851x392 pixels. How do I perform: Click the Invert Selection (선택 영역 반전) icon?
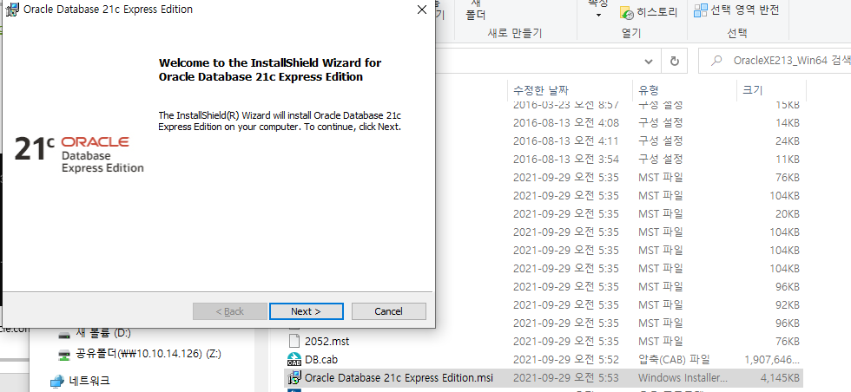click(x=702, y=10)
